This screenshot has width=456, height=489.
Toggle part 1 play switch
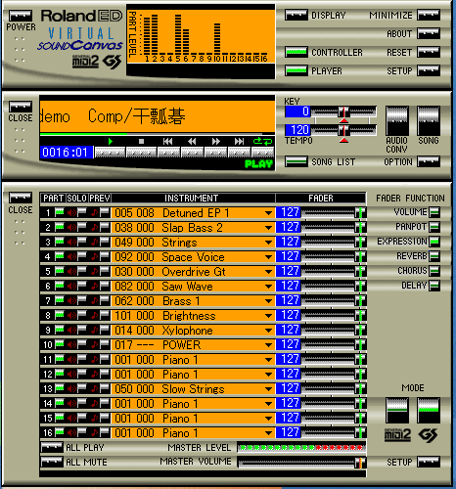(x=60, y=213)
